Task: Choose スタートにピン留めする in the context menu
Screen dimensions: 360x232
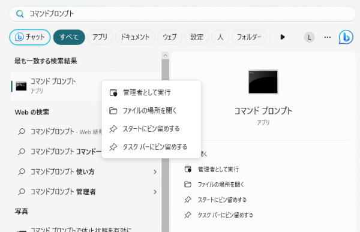Action: 151,129
